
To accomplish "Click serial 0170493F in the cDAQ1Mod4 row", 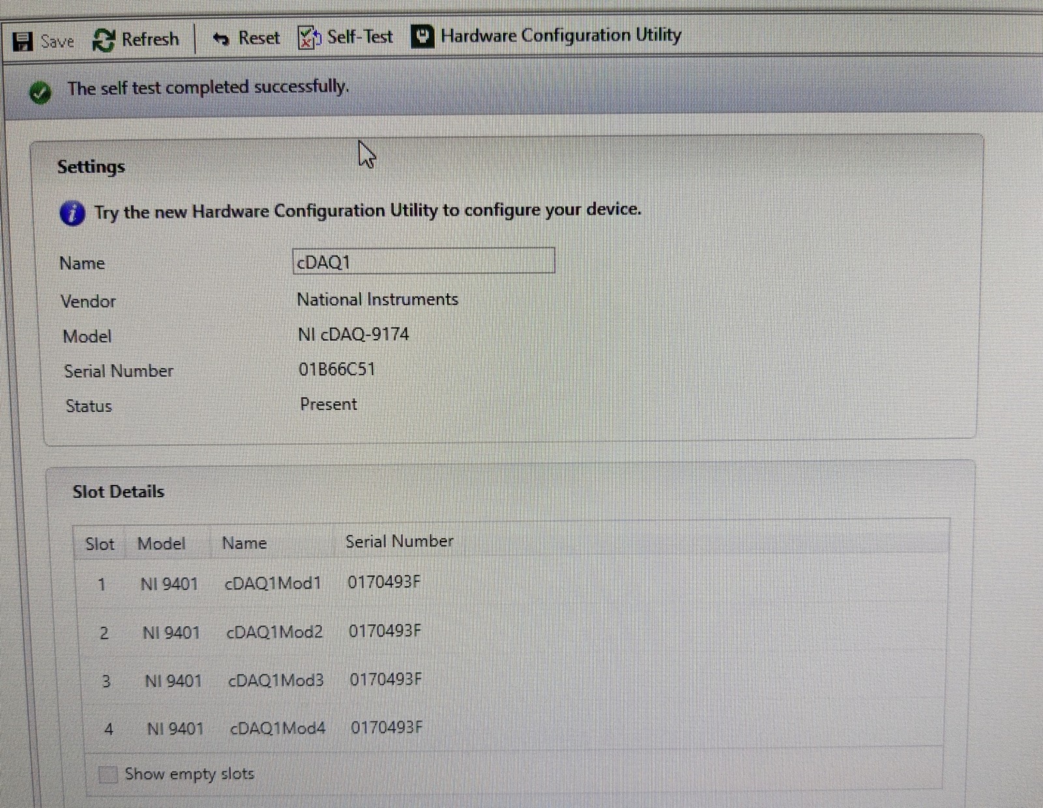I will (x=387, y=727).
